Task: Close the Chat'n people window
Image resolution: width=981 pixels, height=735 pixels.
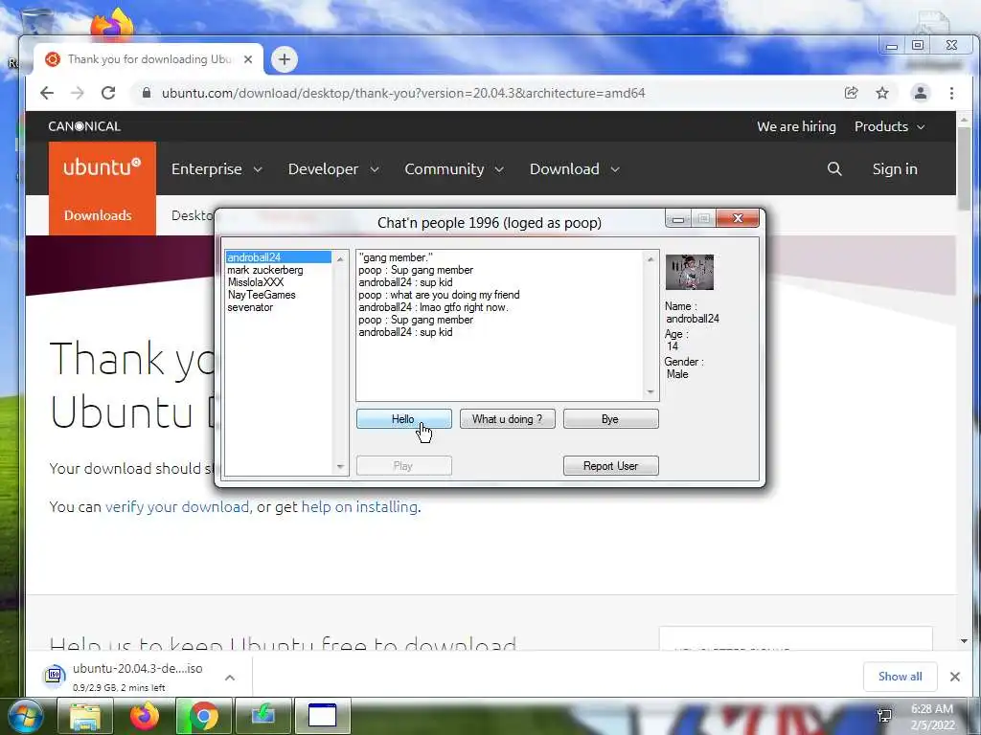Action: point(738,217)
